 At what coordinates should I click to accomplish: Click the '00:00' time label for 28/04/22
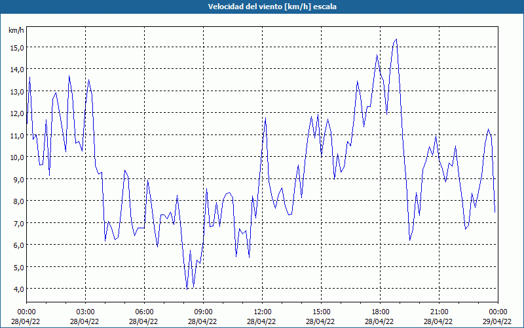(x=27, y=312)
